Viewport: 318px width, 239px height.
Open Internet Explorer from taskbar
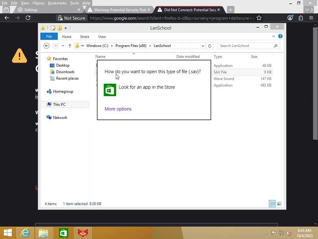(25, 233)
